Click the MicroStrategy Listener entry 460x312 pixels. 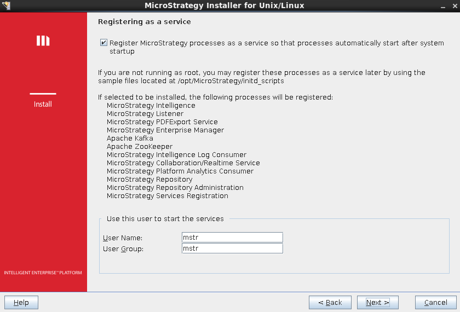[145, 114]
